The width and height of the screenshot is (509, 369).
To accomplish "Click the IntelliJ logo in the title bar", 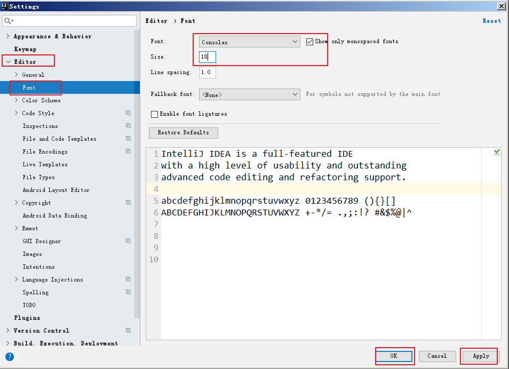I will point(4,6).
